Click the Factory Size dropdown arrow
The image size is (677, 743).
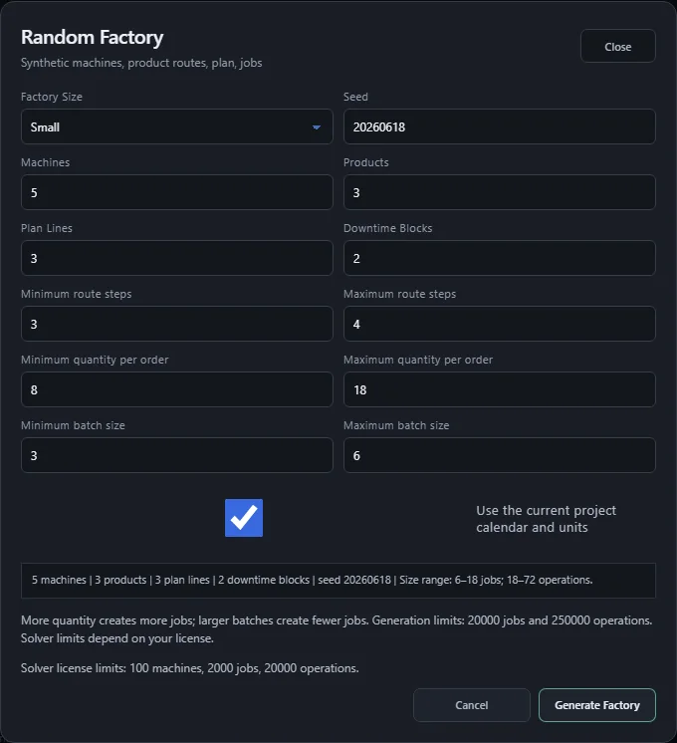tap(317, 127)
